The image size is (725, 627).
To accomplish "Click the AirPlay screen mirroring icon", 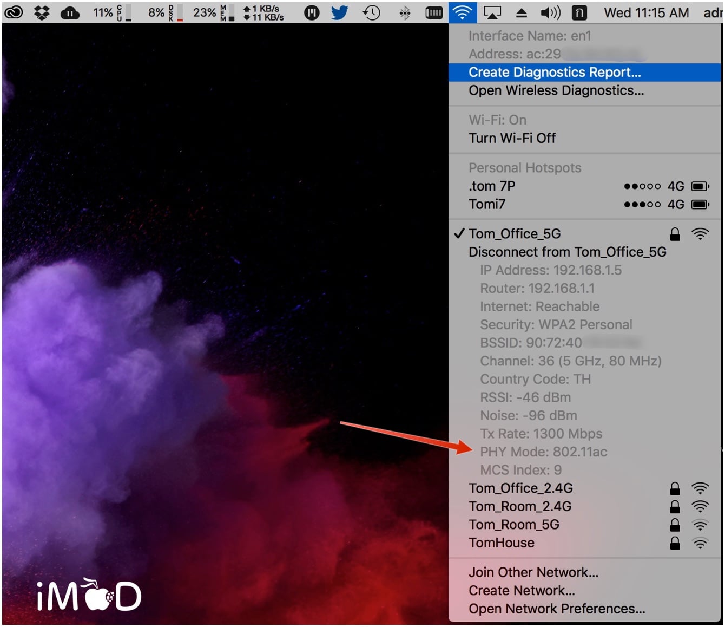I will pyautogui.click(x=493, y=12).
